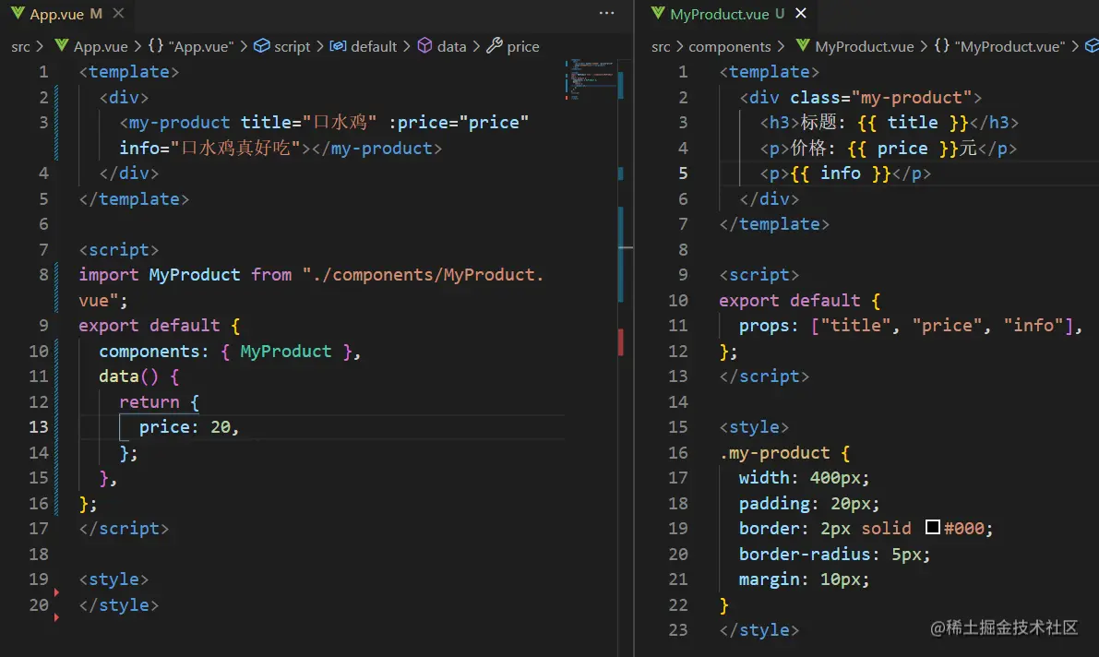The image size is (1099, 657).
Task: Click the "App.vue" object breadcrumb
Action: pos(201,46)
